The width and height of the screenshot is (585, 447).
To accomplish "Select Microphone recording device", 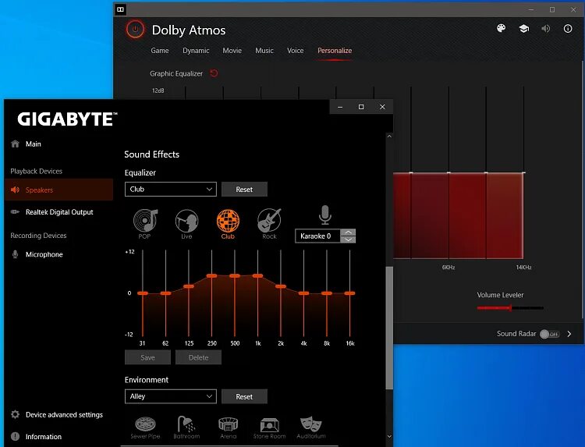I will (44, 254).
